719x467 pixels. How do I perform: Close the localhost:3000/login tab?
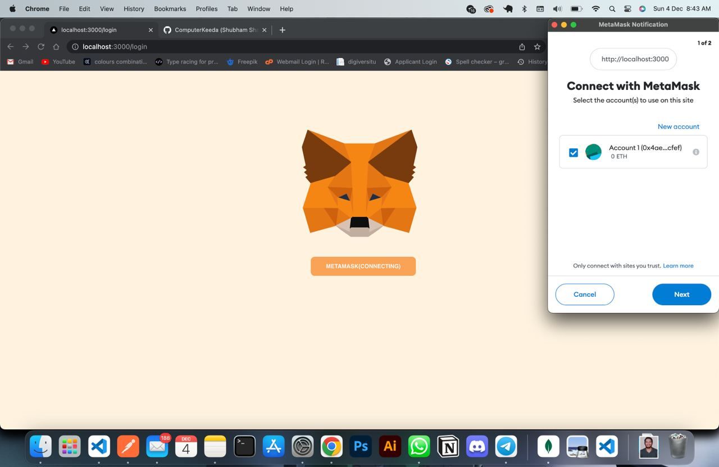click(x=151, y=30)
